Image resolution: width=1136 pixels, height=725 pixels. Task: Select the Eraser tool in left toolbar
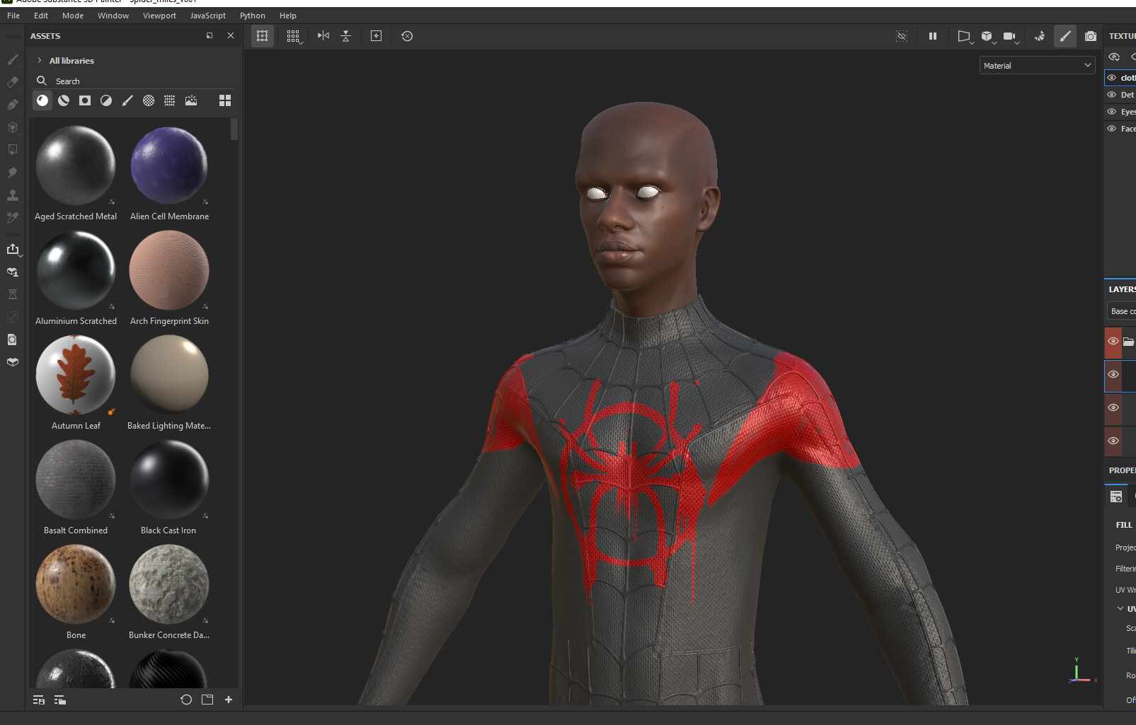[x=13, y=82]
